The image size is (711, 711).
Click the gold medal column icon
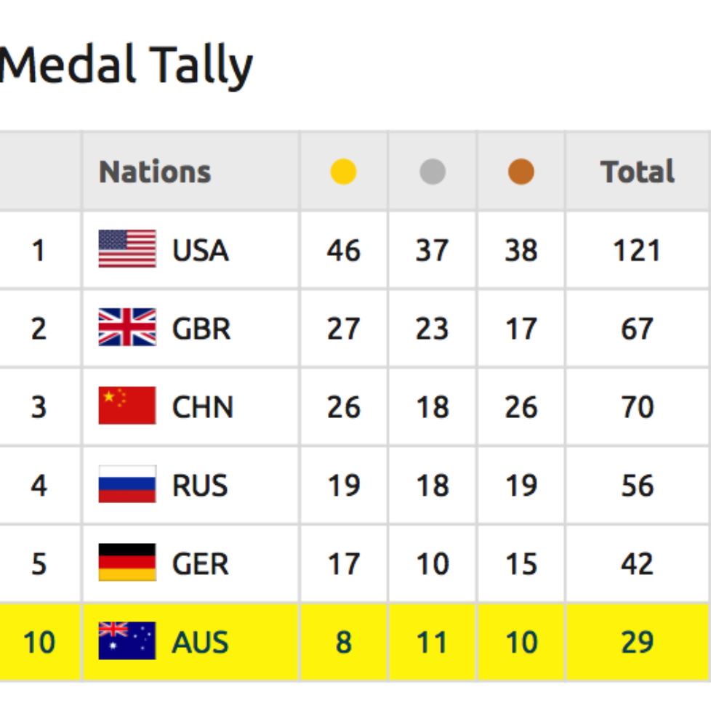click(343, 172)
